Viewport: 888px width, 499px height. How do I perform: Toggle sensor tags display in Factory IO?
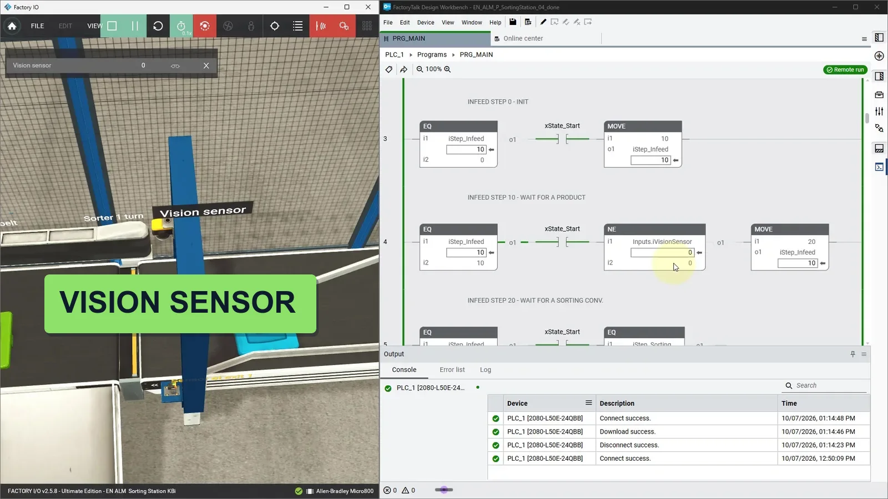[321, 26]
